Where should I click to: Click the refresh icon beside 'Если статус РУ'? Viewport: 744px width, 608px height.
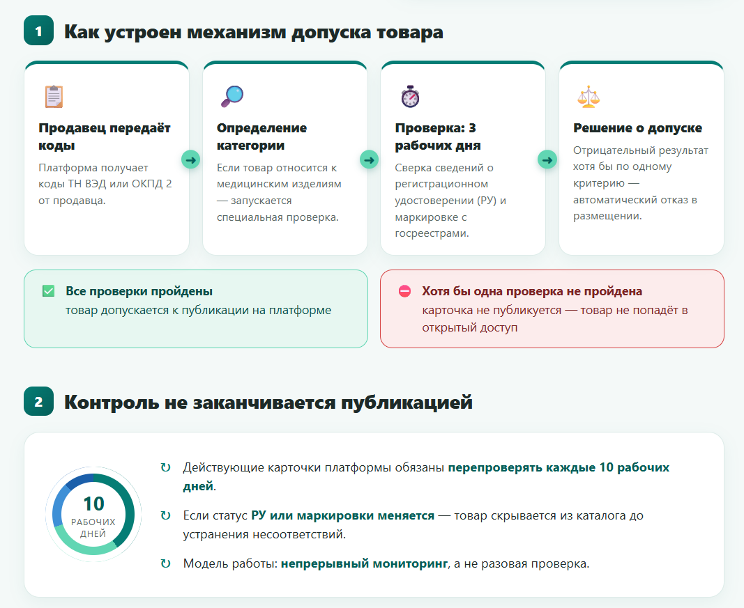[165, 515]
